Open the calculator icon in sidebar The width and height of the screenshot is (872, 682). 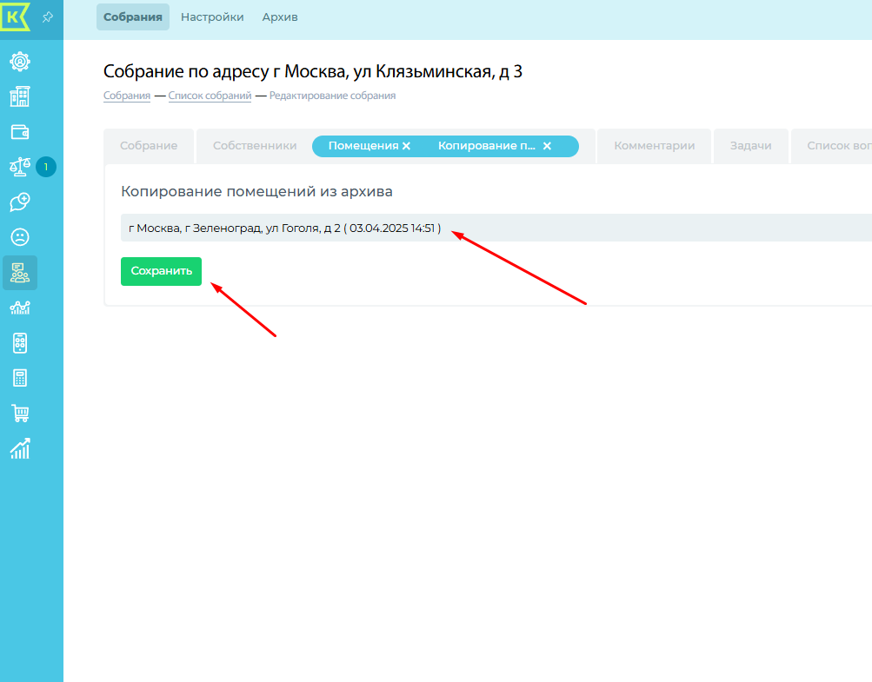[19, 378]
